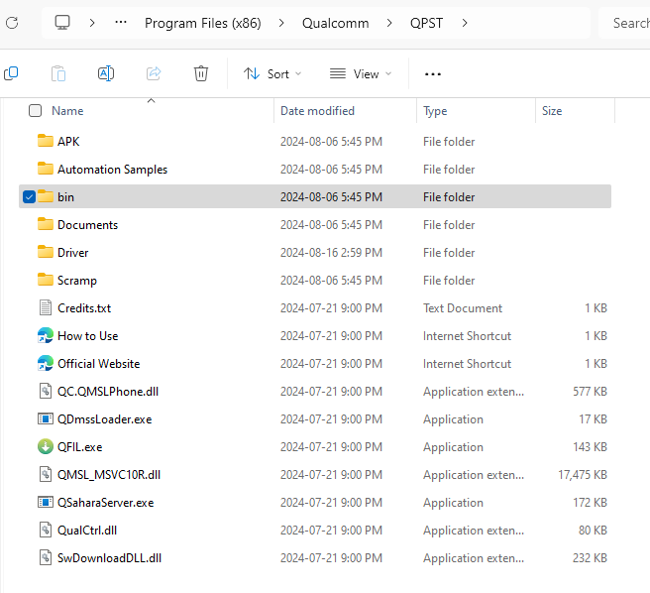The image size is (650, 593).
Task: Click Driver's date 2024-08-16 2:59 PM
Action: click(x=331, y=253)
